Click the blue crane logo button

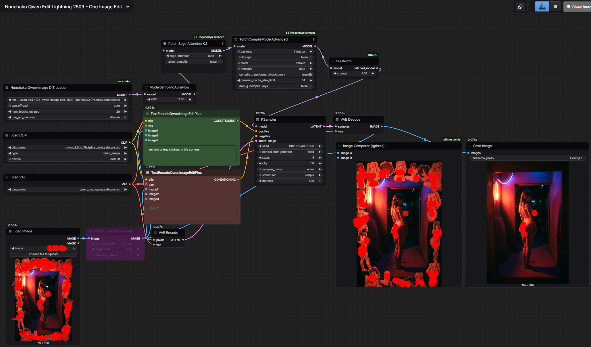542,7
